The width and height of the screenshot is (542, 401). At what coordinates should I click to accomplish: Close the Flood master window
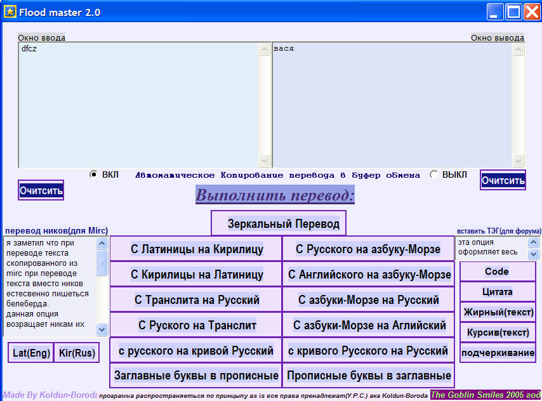[x=532, y=12]
